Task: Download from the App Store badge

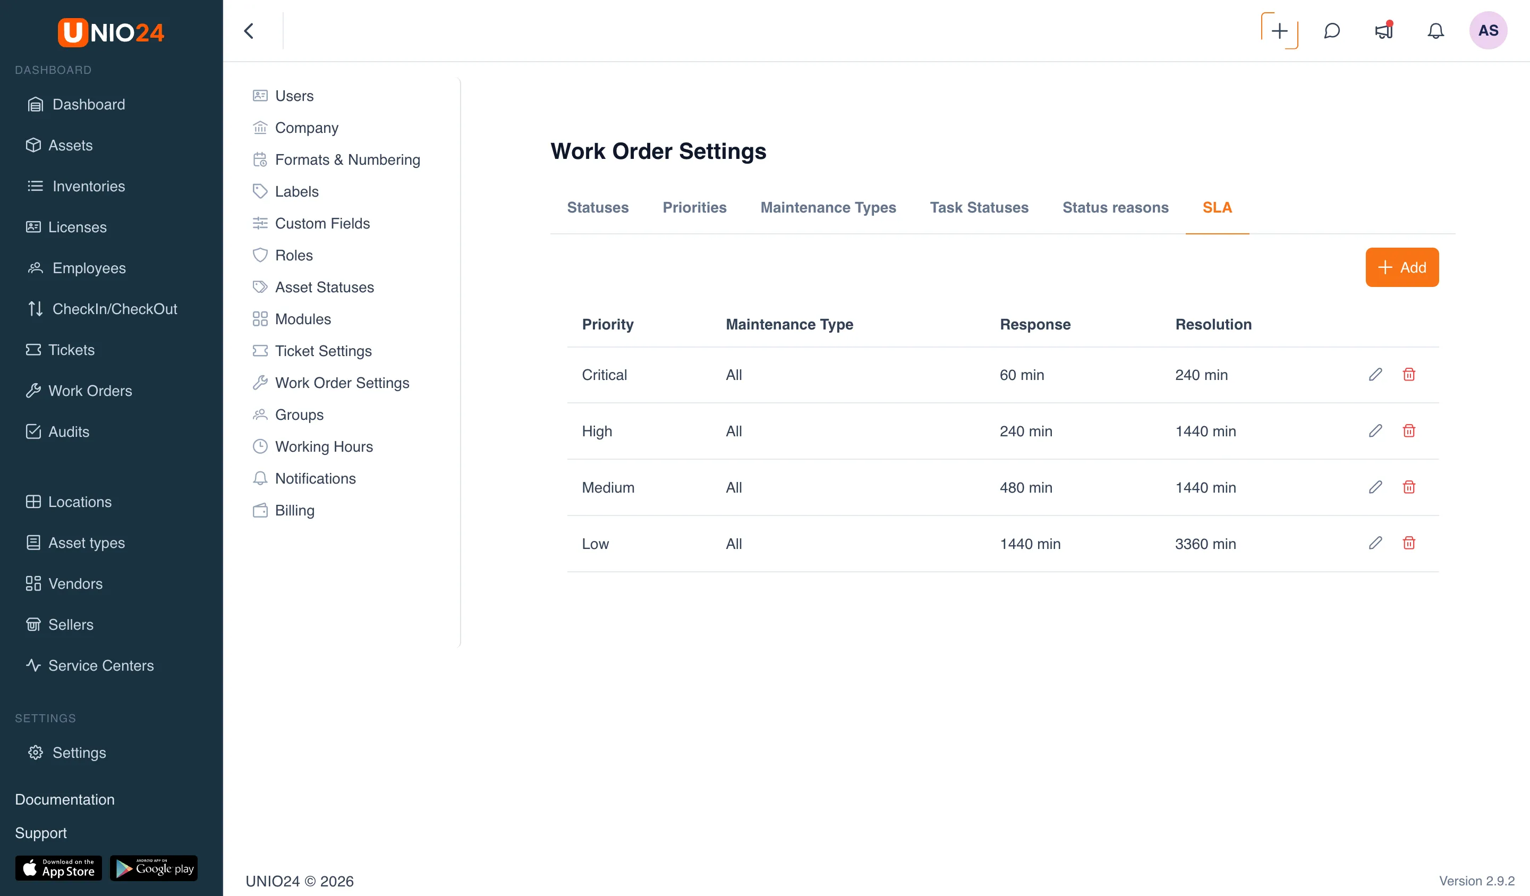Action: tap(58, 868)
